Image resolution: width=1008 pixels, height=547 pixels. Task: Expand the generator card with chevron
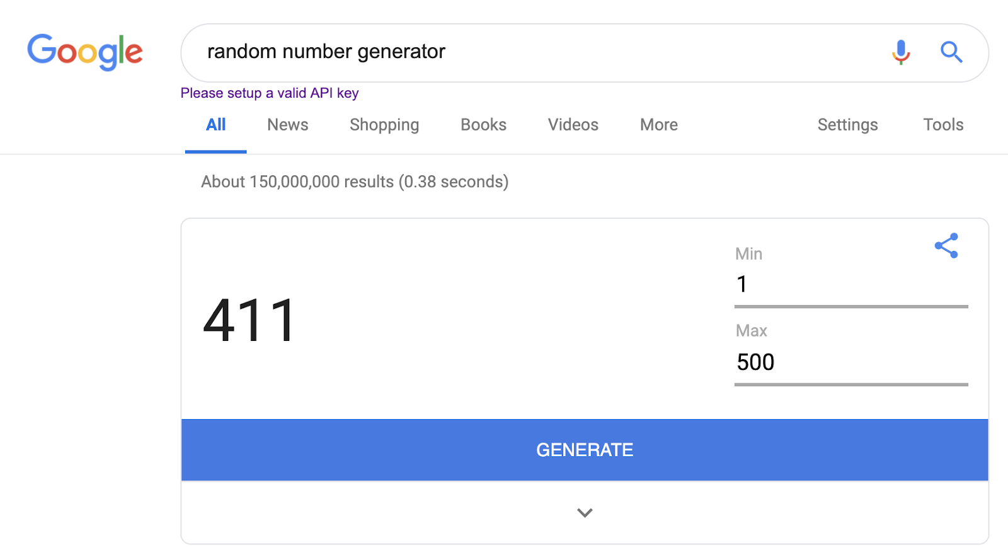point(585,513)
